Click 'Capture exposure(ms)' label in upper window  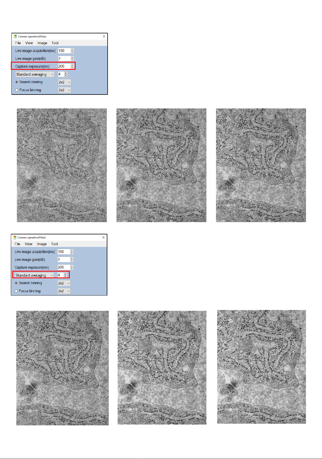(x=32, y=67)
